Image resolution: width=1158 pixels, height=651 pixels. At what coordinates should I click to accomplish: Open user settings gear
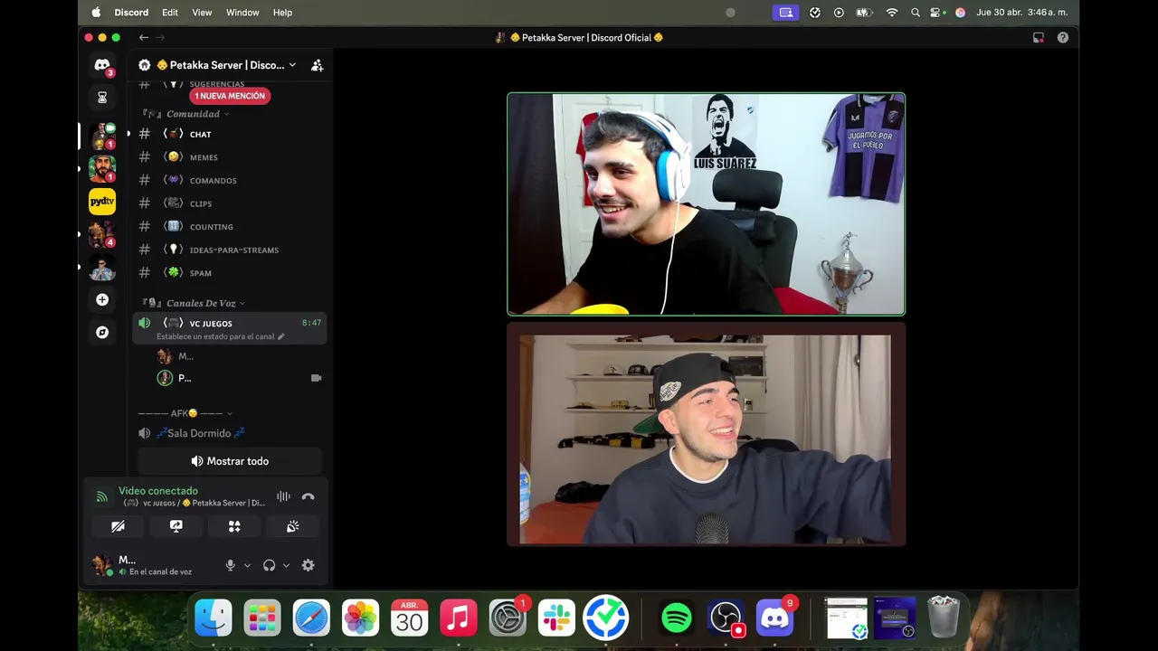[308, 565]
